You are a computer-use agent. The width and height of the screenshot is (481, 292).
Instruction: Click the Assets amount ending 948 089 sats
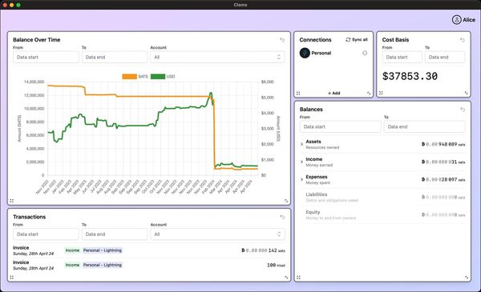[x=443, y=144]
